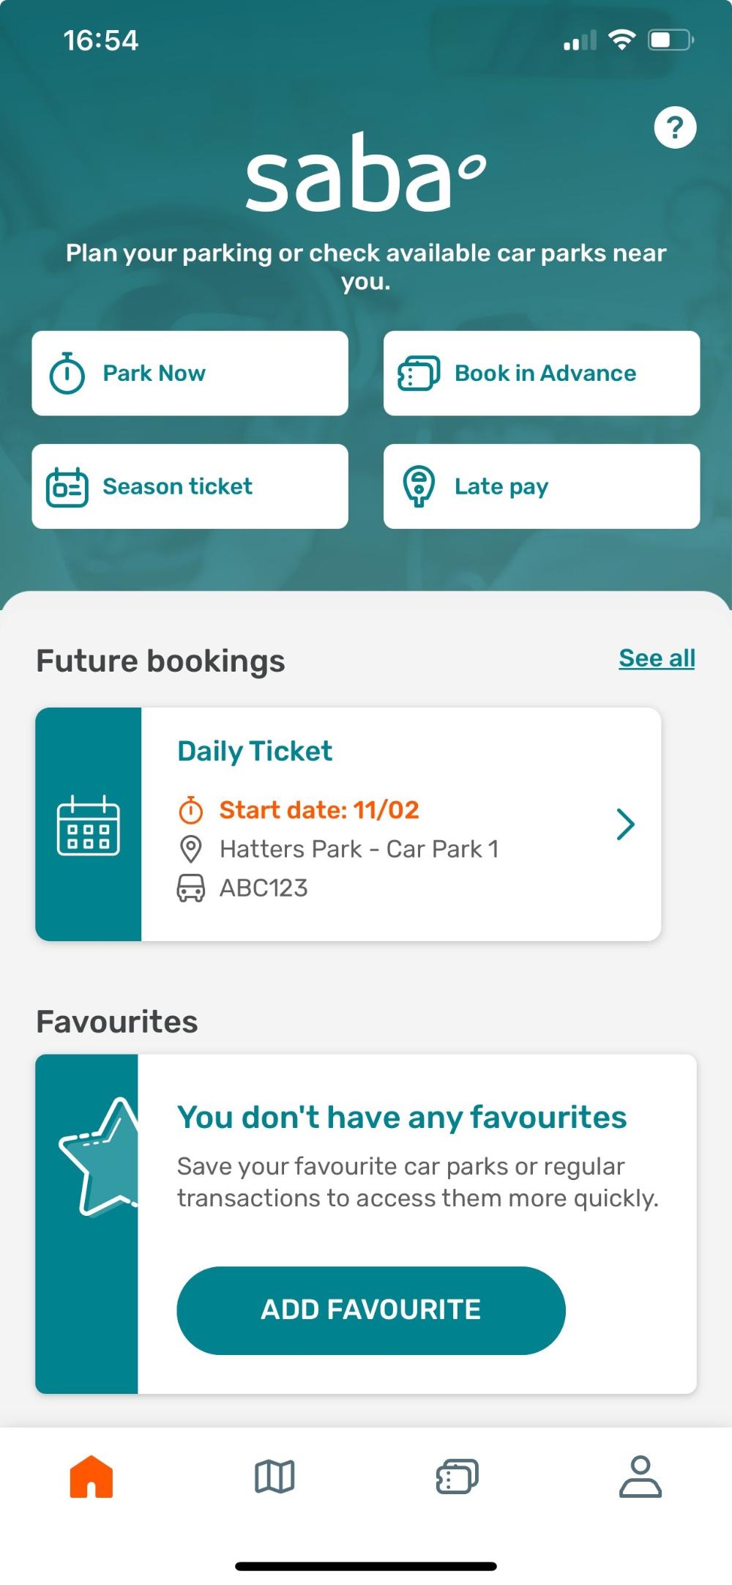Tap the battery indicator in status bar

(670, 40)
